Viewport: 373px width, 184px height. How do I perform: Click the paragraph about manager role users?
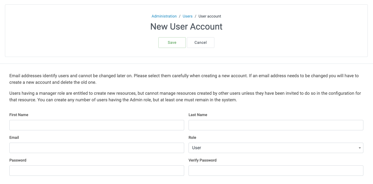pos(185,96)
